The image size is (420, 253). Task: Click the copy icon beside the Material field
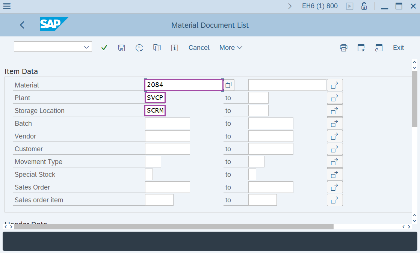[x=229, y=85]
